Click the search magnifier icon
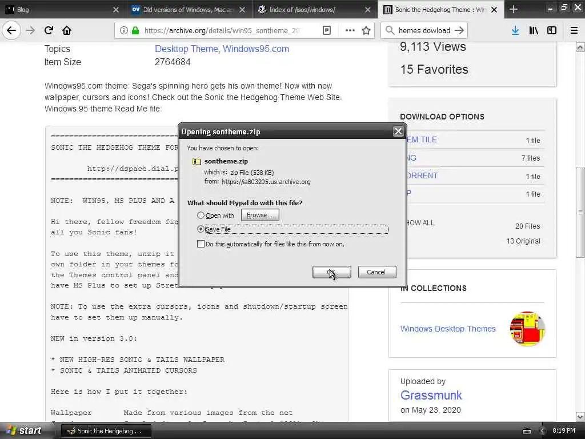The height and width of the screenshot is (439, 585). 390,30
